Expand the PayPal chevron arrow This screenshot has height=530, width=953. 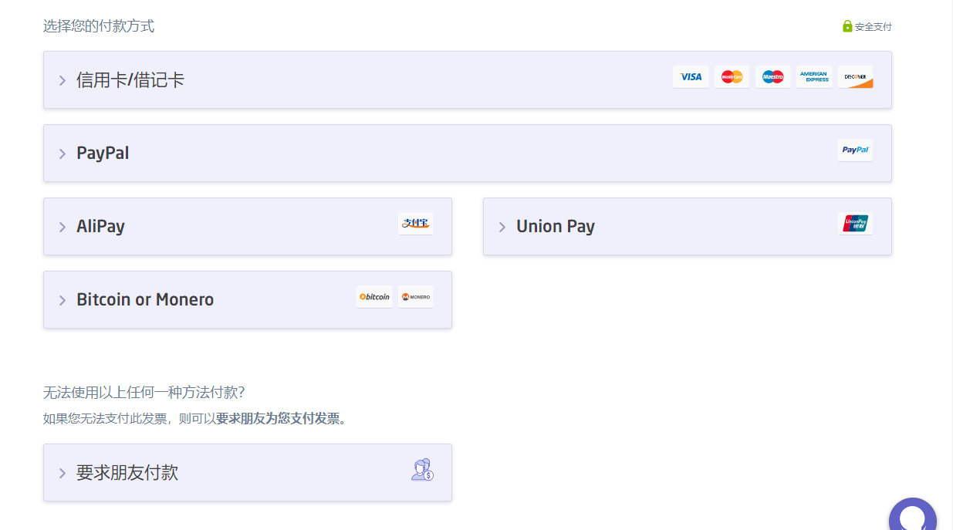63,154
